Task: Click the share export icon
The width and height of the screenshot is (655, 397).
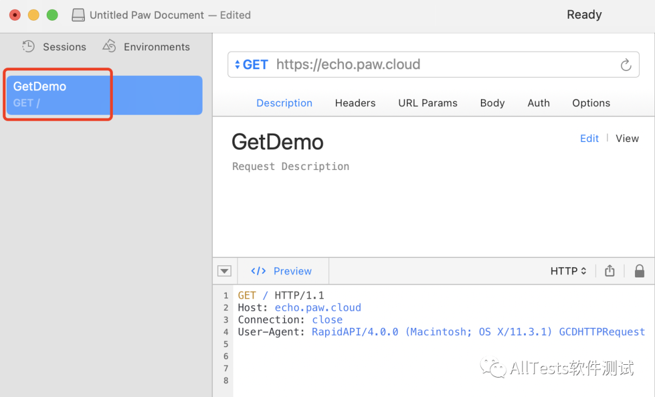Action: [610, 271]
